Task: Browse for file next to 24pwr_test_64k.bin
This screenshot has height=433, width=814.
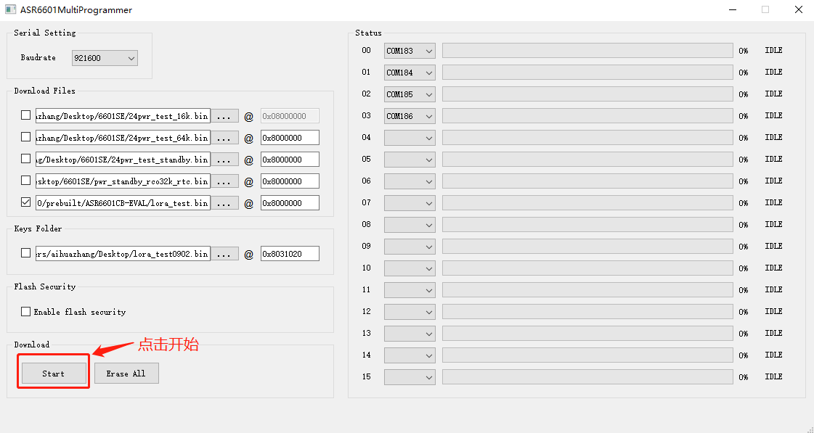Action: pyautogui.click(x=224, y=138)
